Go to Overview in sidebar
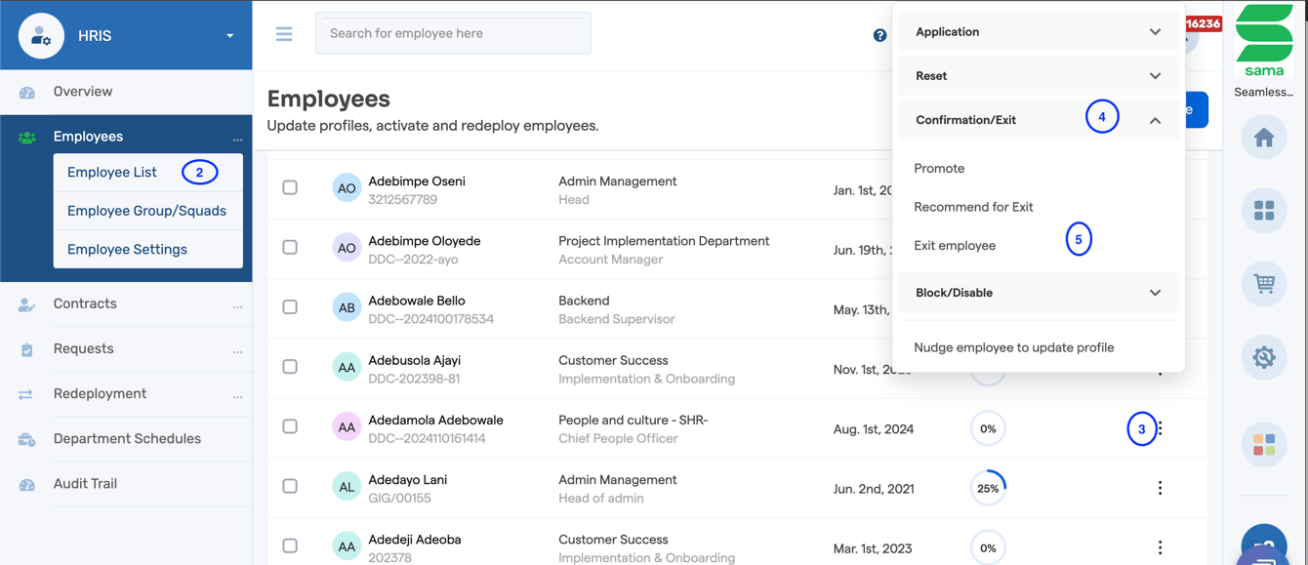Image resolution: width=1308 pixels, height=565 pixels. pyautogui.click(x=83, y=92)
